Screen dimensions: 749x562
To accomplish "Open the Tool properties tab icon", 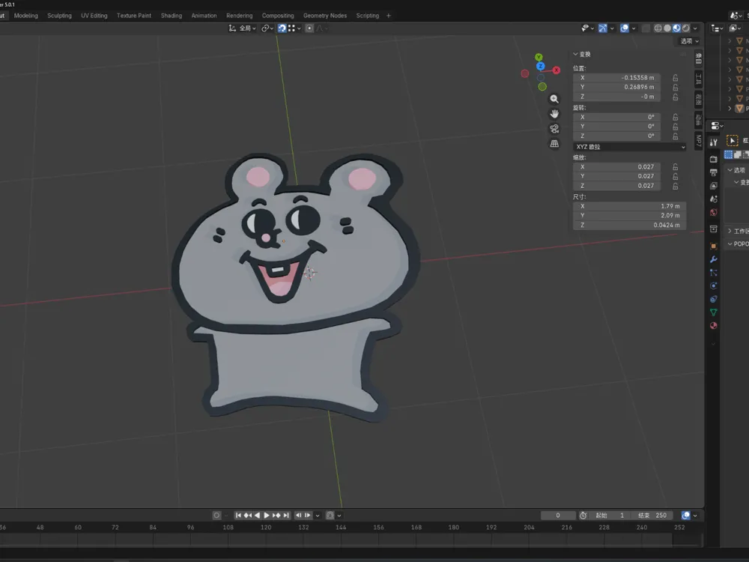I will [x=714, y=142].
